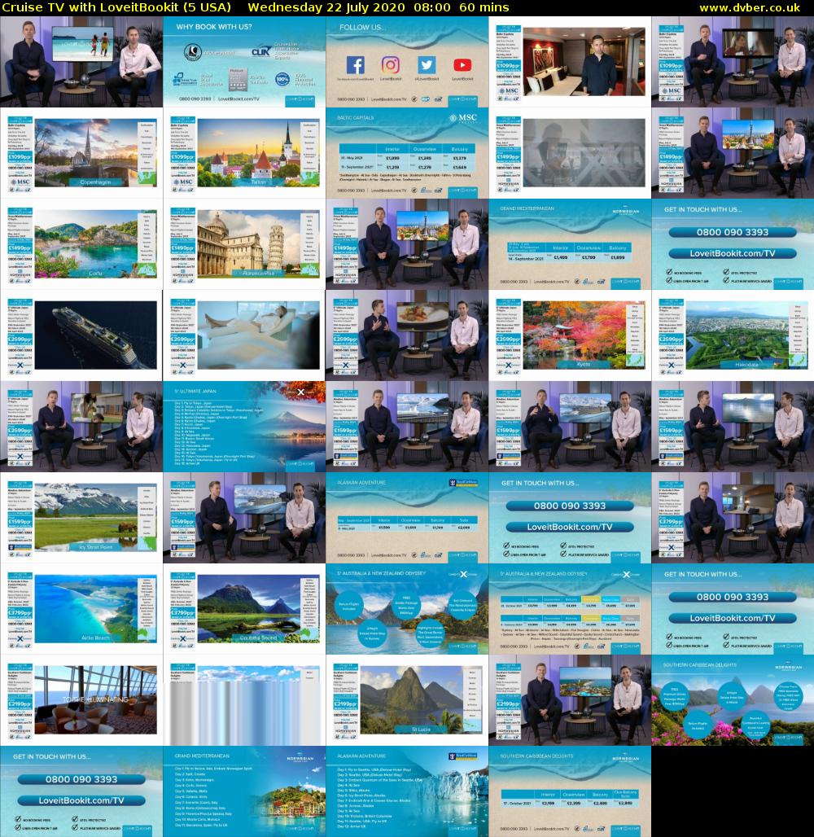
Task: Open the St Lucia Pitons thumbnail
Action: click(407, 700)
